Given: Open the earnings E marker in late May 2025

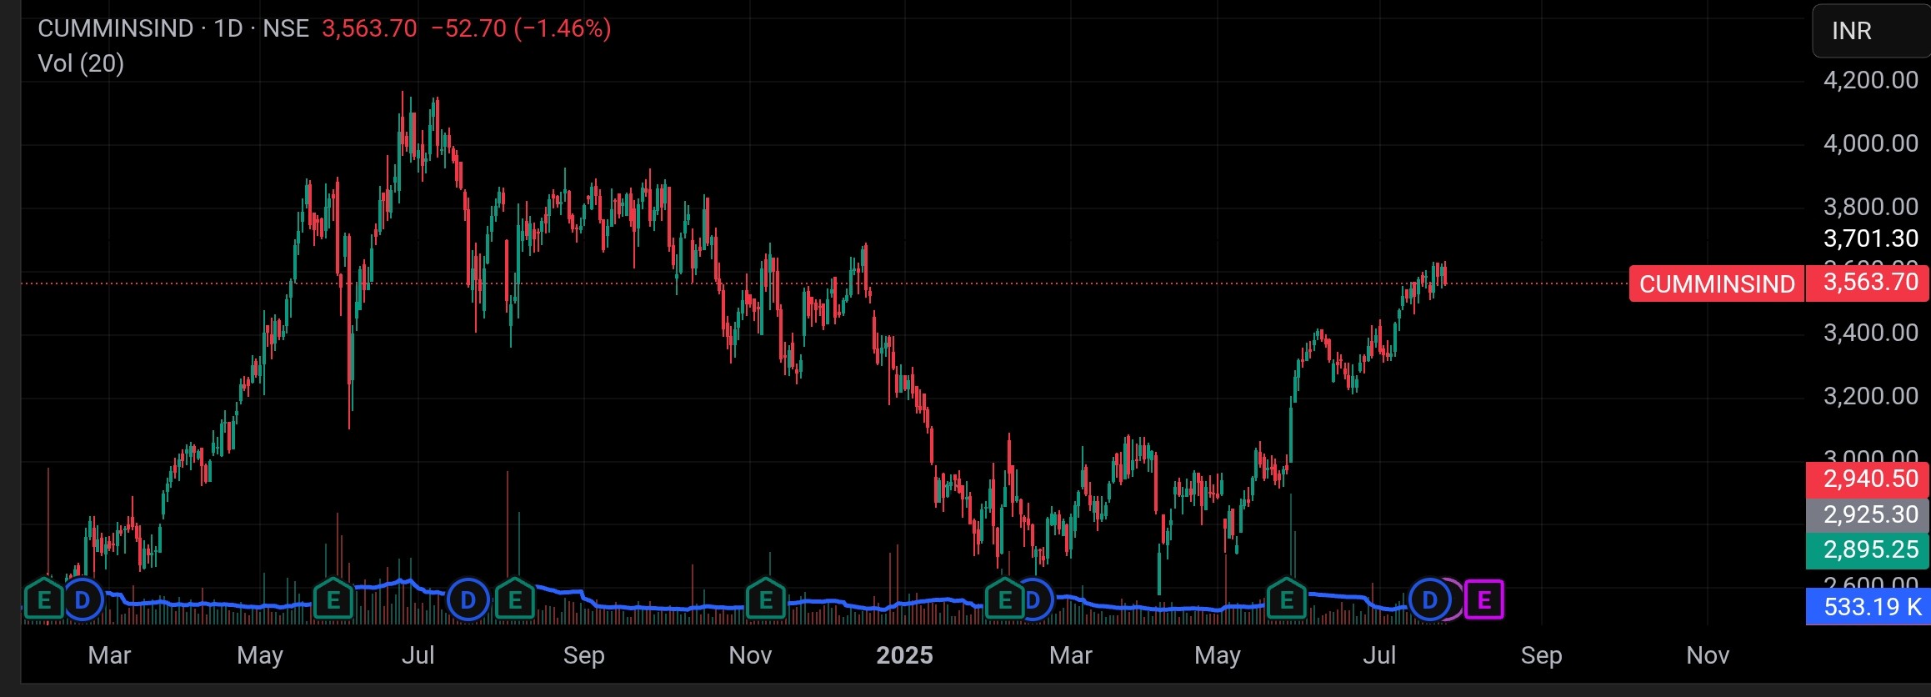Looking at the screenshot, I should 1287,600.
